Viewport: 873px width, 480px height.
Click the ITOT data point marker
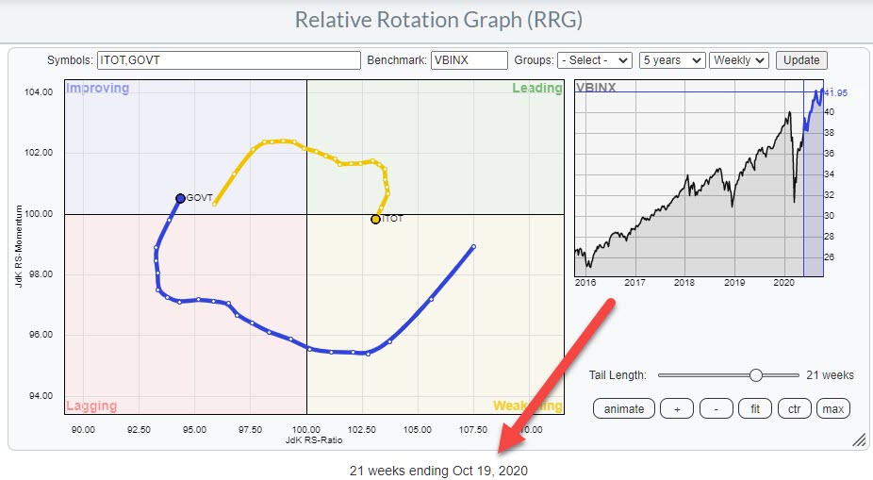point(375,219)
